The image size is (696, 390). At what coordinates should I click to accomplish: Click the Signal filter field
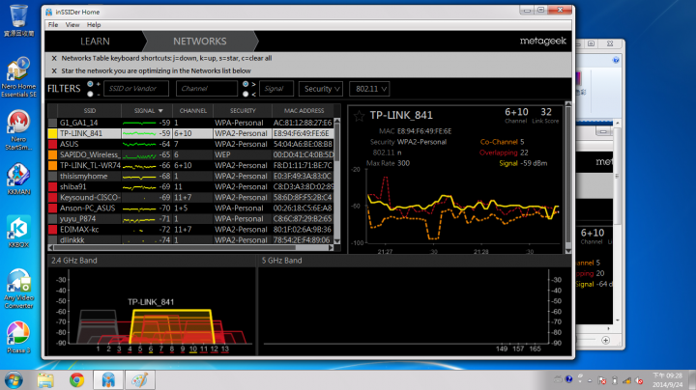(276, 89)
